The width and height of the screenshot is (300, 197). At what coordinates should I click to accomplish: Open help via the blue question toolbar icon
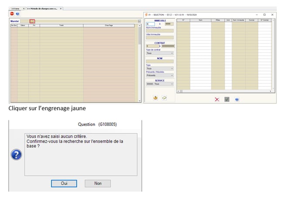17,14
